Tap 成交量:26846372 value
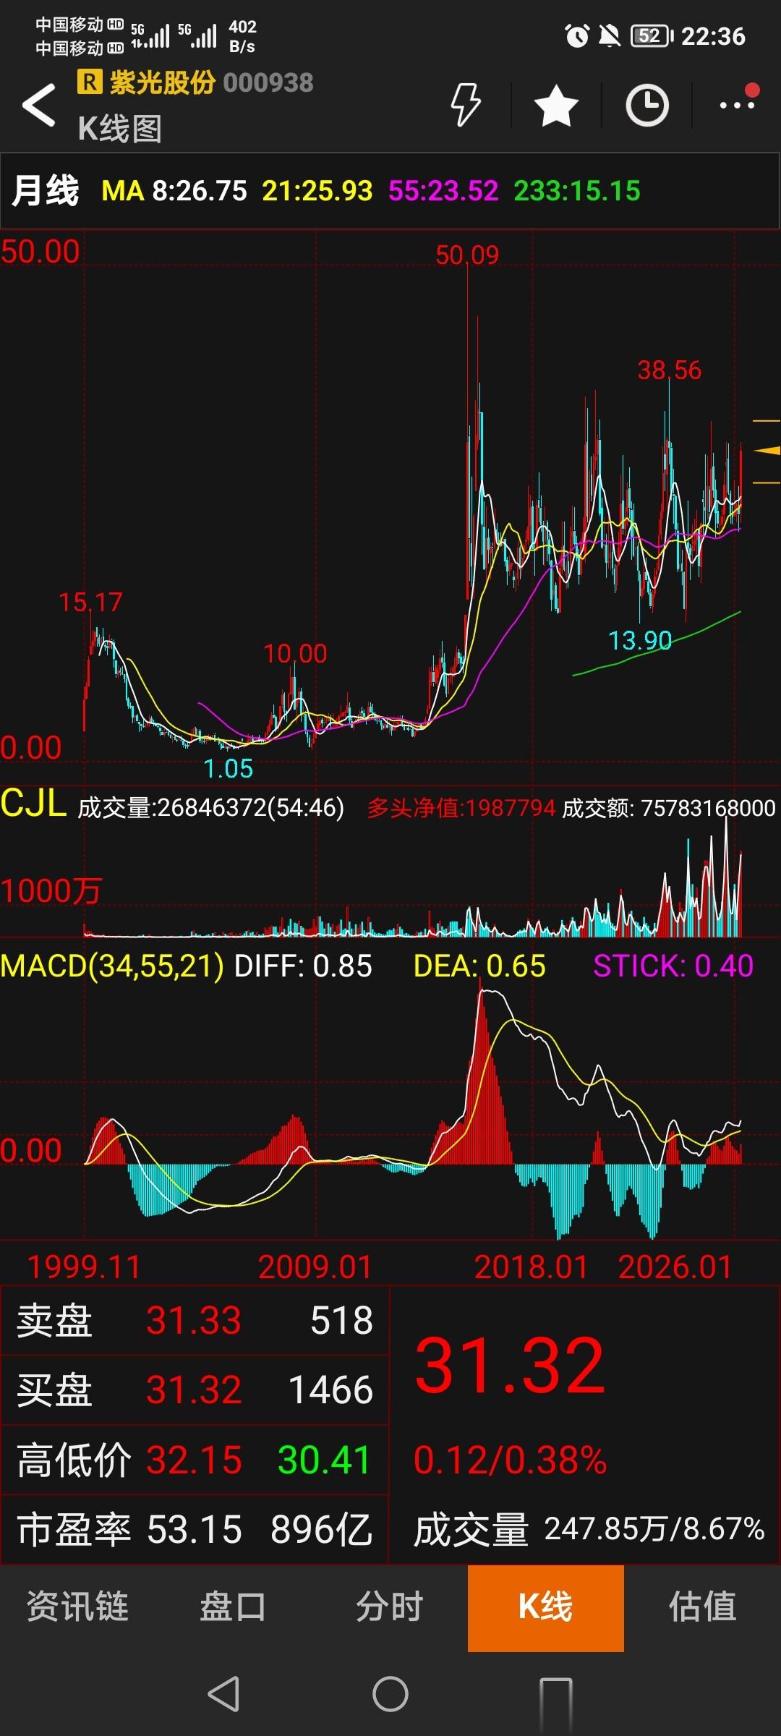 (211, 807)
